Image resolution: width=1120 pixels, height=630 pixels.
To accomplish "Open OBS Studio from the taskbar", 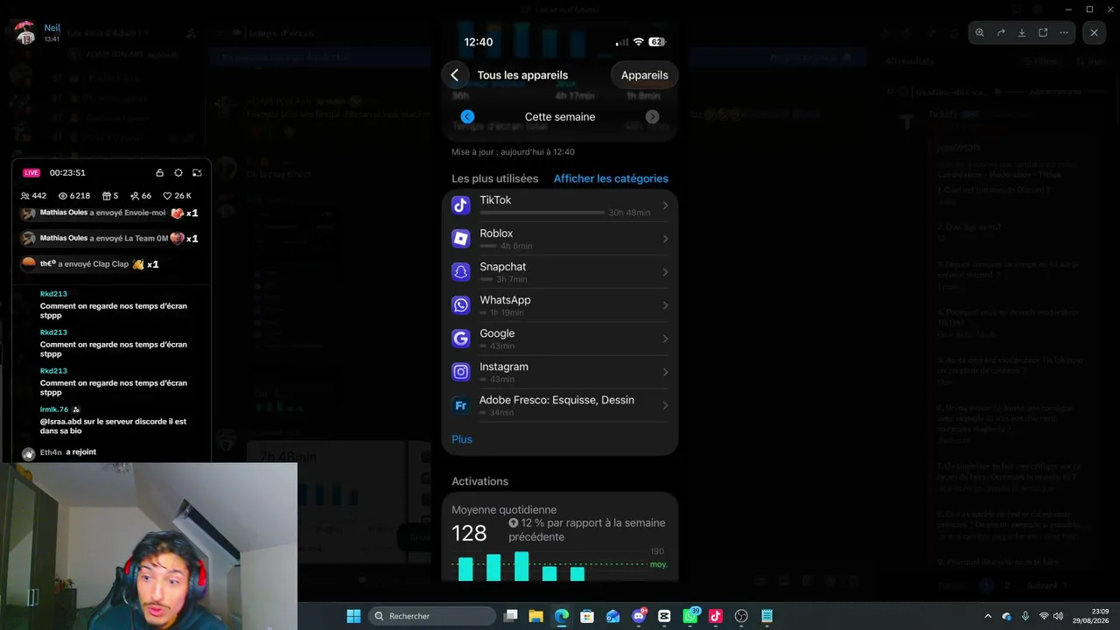I will [x=741, y=616].
